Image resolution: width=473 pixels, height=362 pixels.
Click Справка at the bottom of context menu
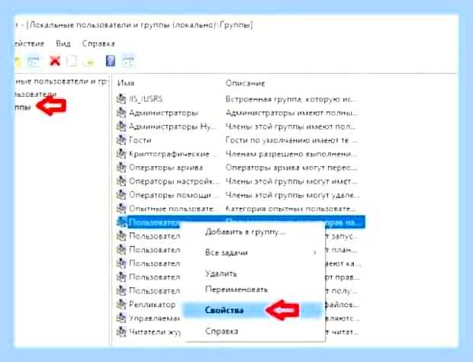(222, 332)
